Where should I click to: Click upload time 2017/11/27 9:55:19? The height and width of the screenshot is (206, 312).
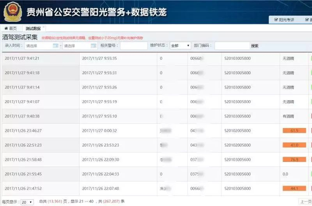99,102
